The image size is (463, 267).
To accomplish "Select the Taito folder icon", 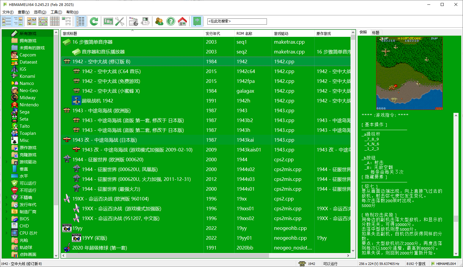I will tap(15, 126).
